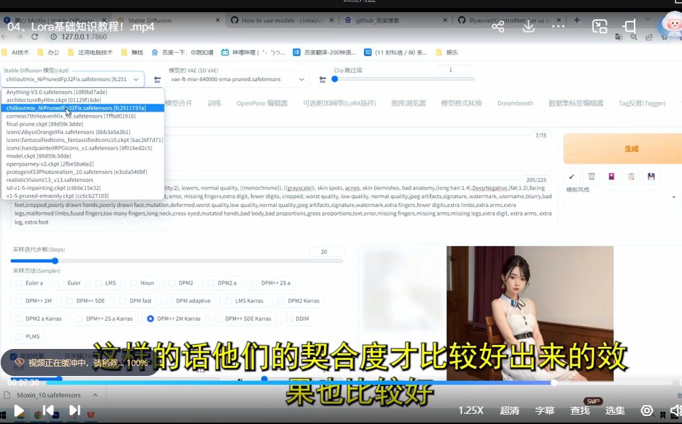Select the DPM++ 2M Karras sampler

(174, 319)
